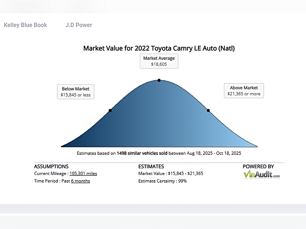Edit the 105,301 miles mileage link
The image size is (306, 229).
click(x=83, y=173)
